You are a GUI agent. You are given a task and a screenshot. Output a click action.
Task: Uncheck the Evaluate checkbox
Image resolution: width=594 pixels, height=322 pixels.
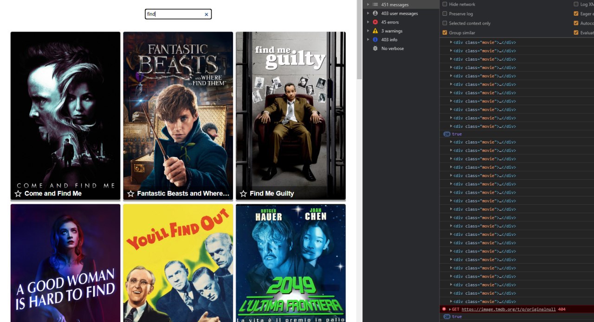576,33
